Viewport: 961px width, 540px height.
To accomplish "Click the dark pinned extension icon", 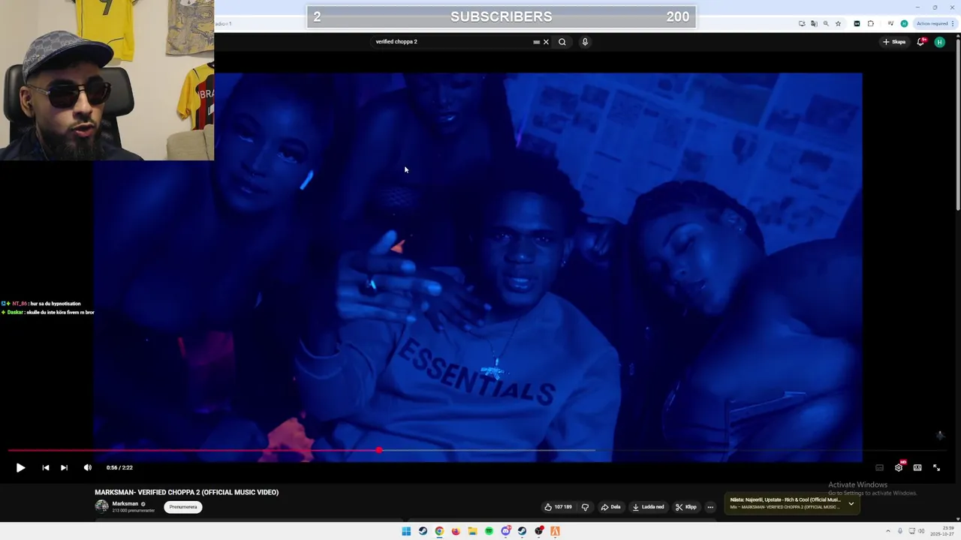I will [857, 23].
